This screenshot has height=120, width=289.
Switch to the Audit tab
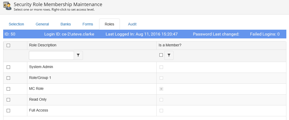tap(132, 24)
